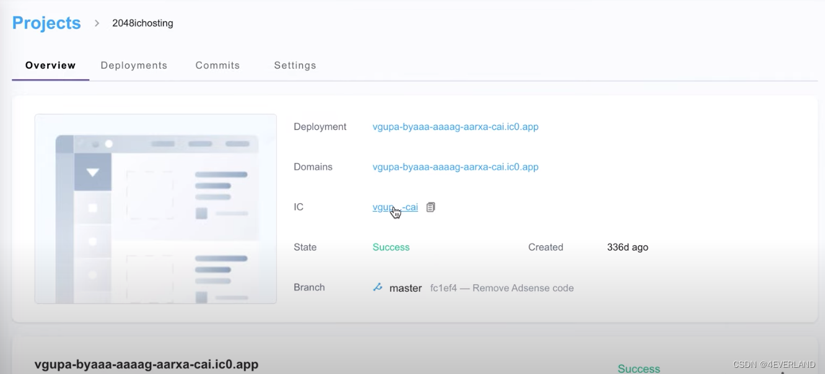Click the State field label
This screenshot has width=825, height=374.
coord(305,247)
